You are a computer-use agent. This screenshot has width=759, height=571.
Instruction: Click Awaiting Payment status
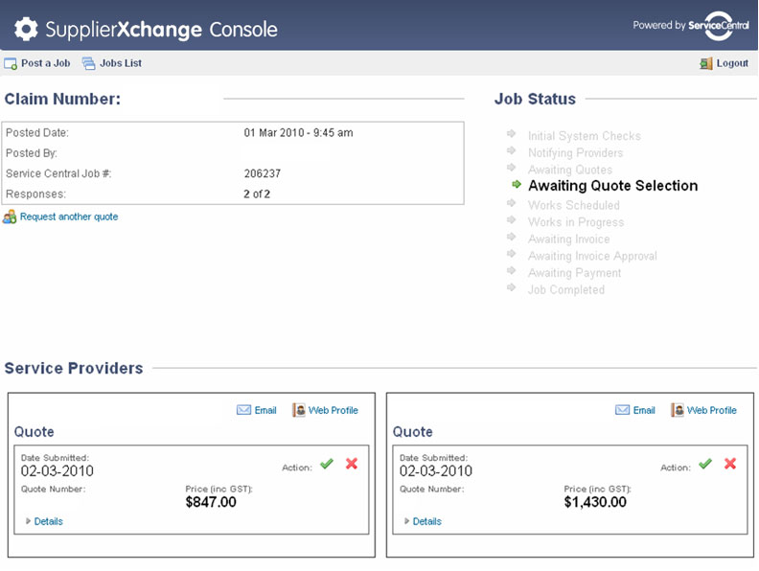pos(574,273)
